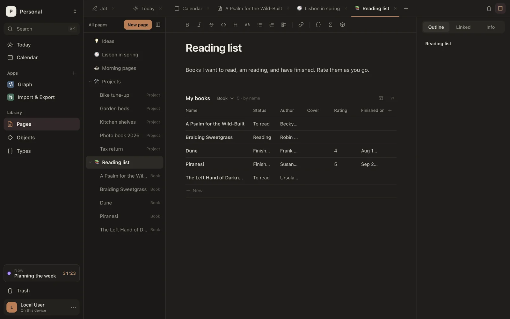Select the Linked panel tab
510x319 pixels.
[463, 27]
